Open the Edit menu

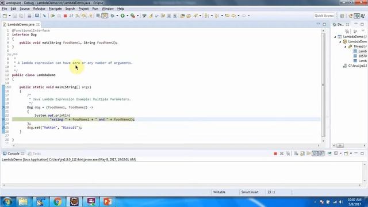pos(13,9)
